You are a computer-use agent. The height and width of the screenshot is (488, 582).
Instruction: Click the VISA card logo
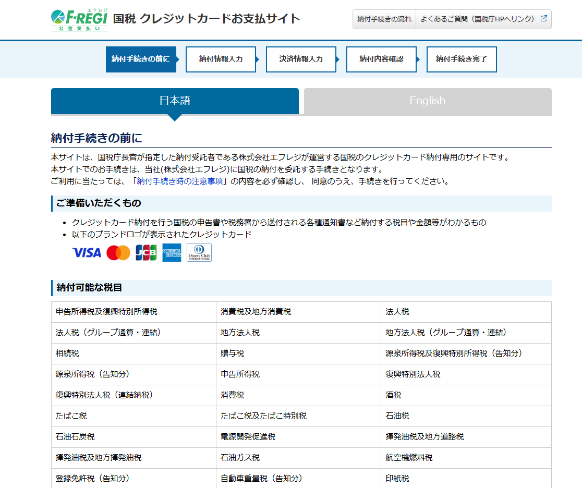tap(87, 253)
